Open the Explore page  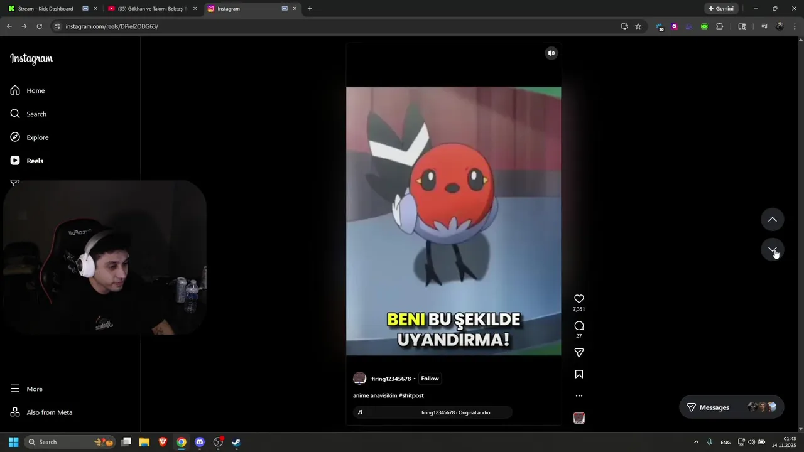(30, 137)
